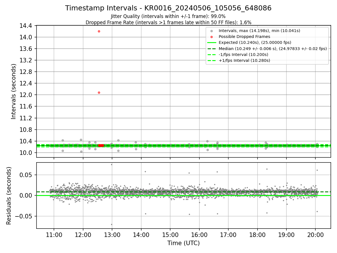This screenshot has width=337, height=253.
Task: Click the plot title "Timestamp Intervals - KR0016_20240506_105056_648086"
Action: [168, 8]
